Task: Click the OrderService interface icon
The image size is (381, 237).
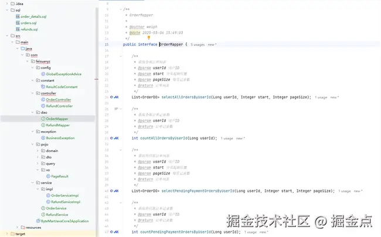Action: [43, 208]
